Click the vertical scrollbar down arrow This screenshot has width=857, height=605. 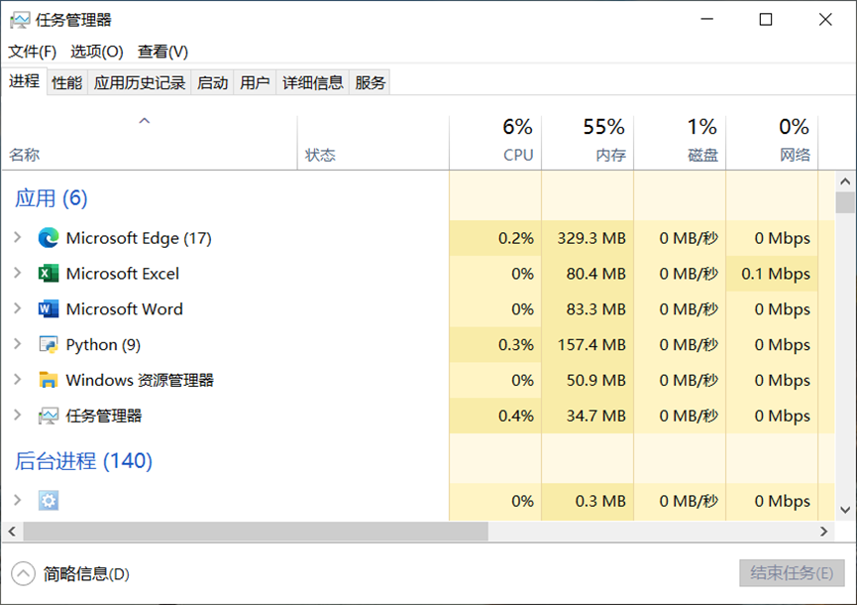pyautogui.click(x=845, y=510)
